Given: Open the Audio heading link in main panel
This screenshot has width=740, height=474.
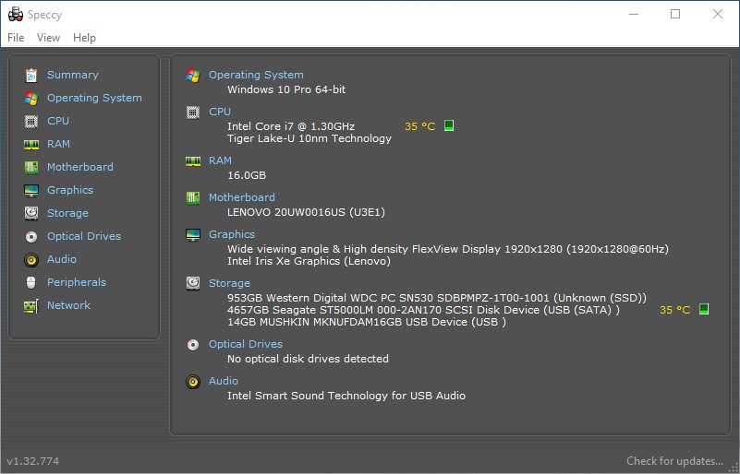Looking at the screenshot, I should click(224, 381).
